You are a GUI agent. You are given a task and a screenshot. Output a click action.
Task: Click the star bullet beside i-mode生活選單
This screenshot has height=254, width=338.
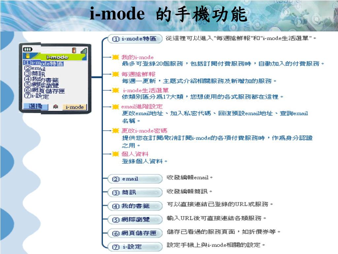[x=116, y=90]
